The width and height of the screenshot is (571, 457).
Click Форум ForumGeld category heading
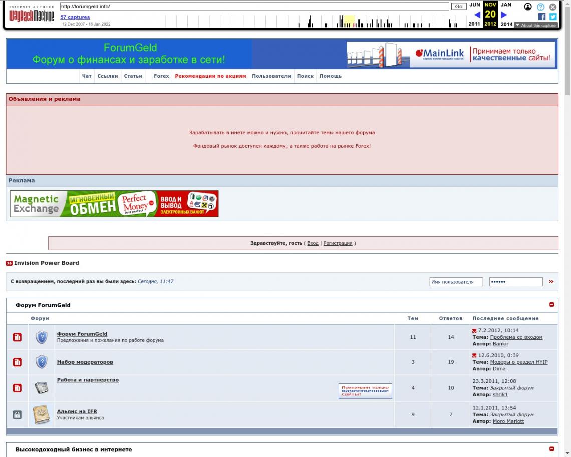43,305
